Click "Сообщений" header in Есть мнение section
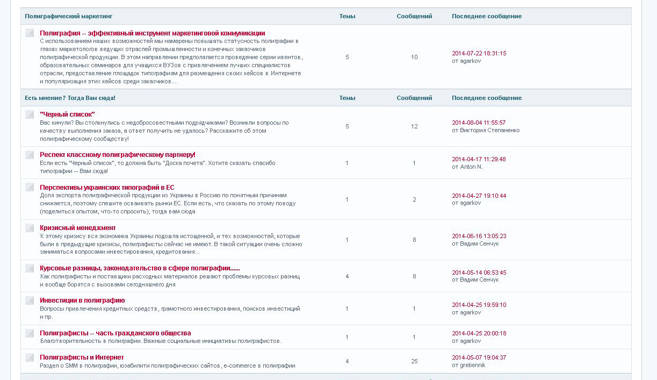 (x=414, y=98)
